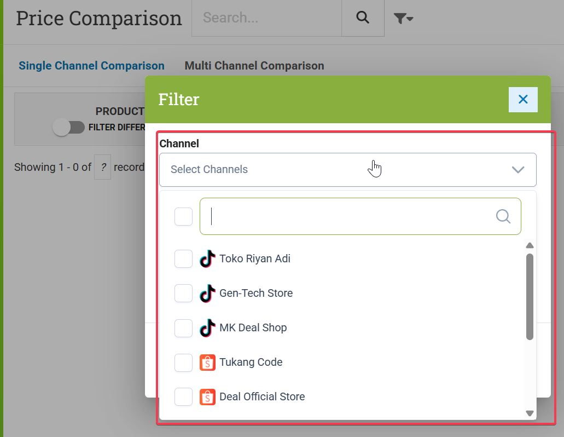Screen dimensions: 564x437
Task: Close the Filter dialog
Action: point(522,99)
